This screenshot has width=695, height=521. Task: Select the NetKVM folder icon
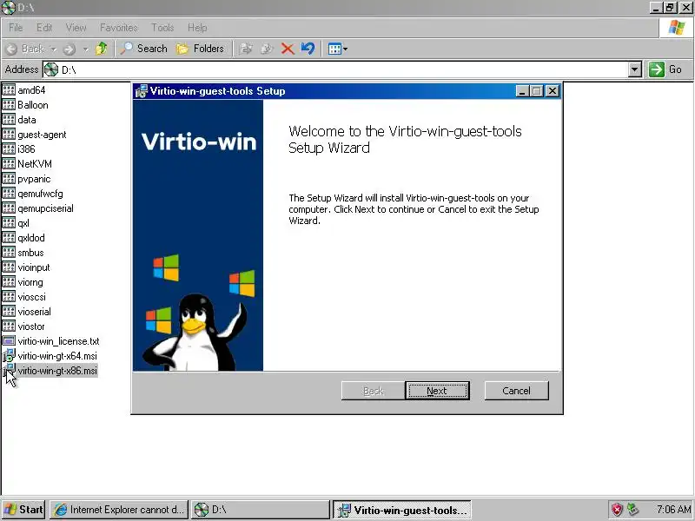pos(9,164)
